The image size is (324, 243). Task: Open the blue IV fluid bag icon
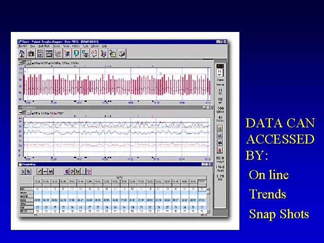[x=76, y=54]
